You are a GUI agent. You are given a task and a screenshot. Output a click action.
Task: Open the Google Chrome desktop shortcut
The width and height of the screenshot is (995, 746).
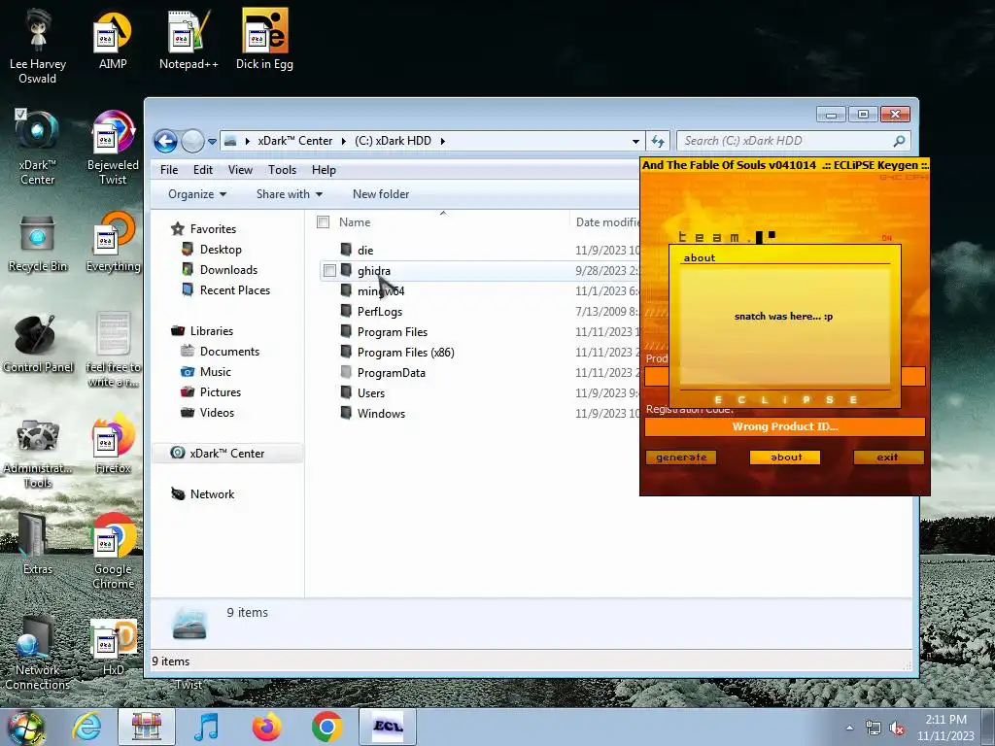tap(113, 551)
